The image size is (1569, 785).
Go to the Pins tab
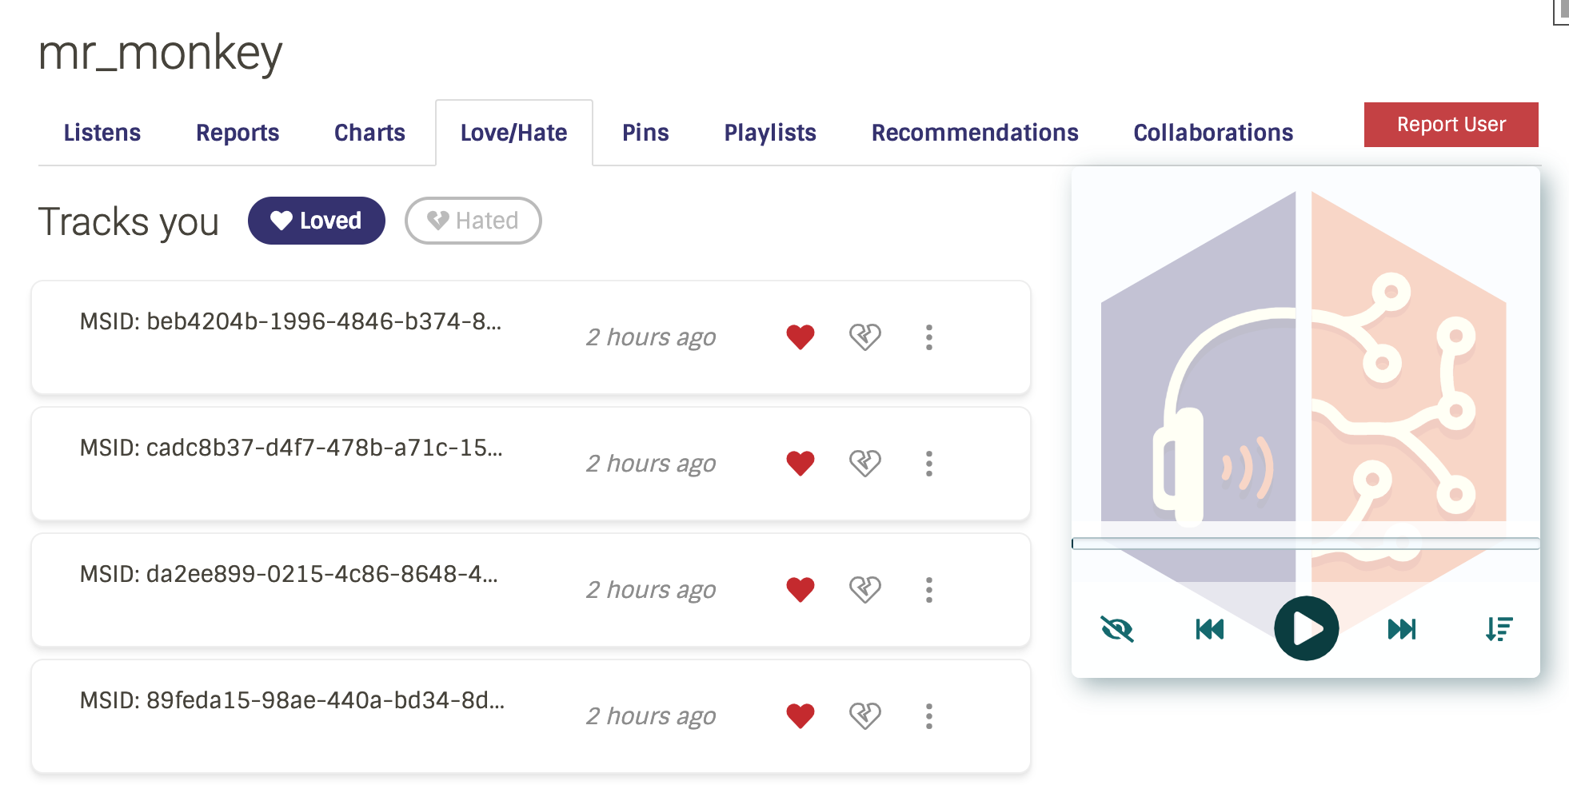coord(645,133)
